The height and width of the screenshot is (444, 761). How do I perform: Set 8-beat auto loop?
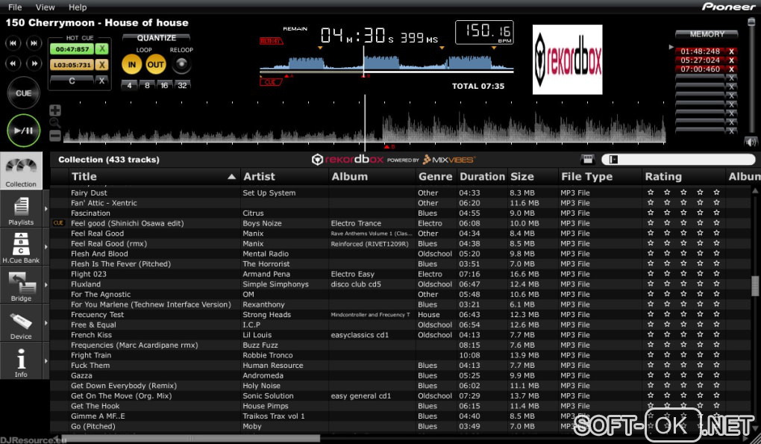coord(147,85)
